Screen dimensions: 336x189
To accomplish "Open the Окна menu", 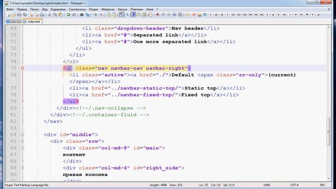I will (x=150, y=9).
